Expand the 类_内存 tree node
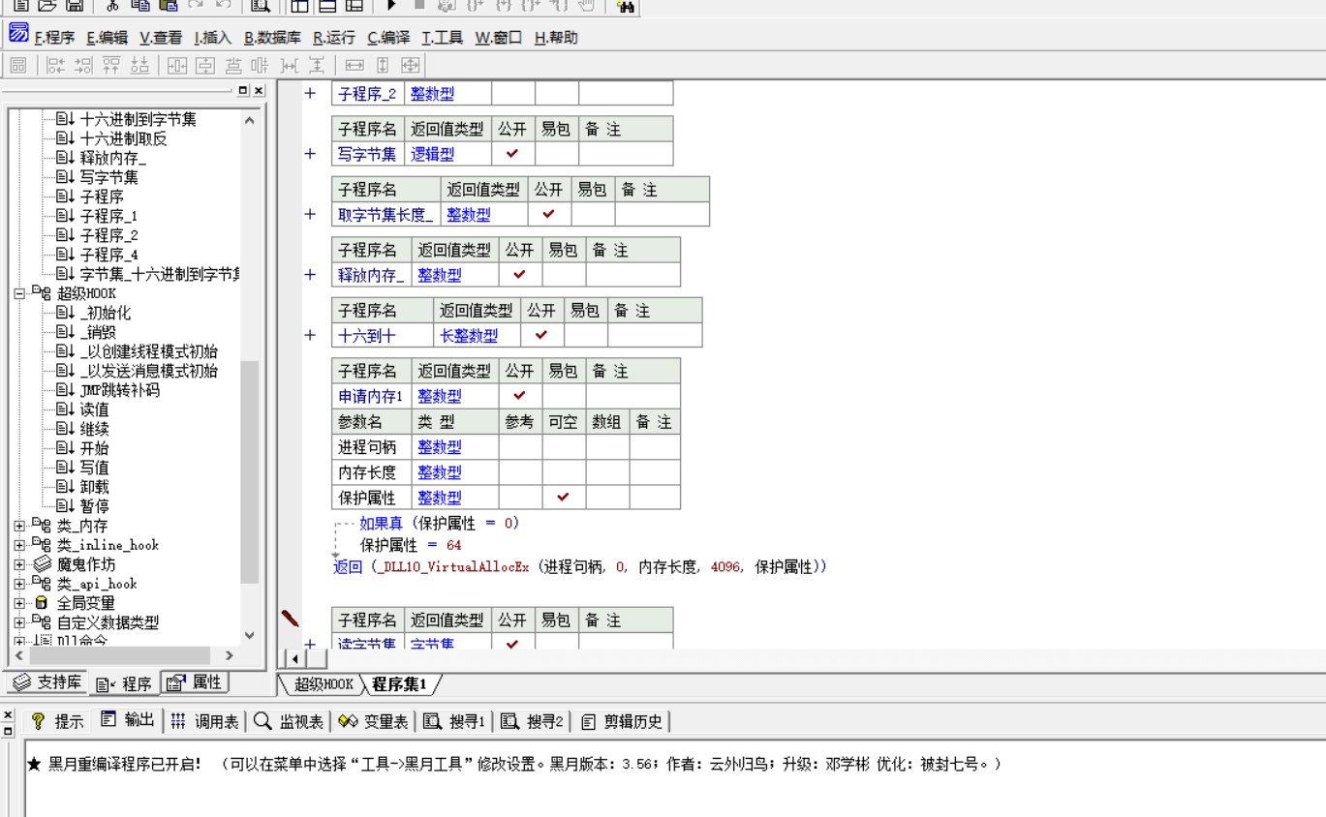1326x817 pixels. pos(19,526)
